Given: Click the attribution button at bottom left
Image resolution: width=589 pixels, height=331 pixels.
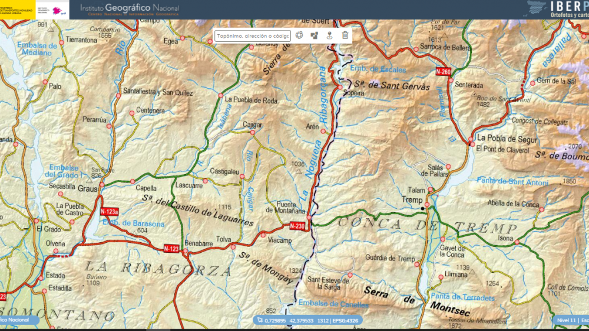Looking at the screenshot, I should (x=16, y=320).
